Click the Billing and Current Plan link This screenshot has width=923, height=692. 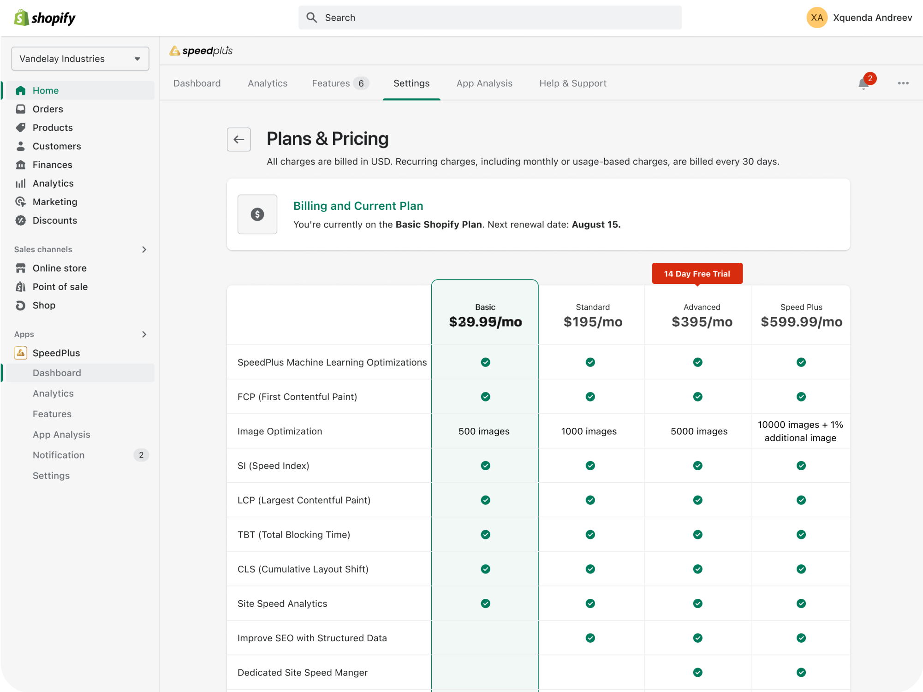tap(358, 206)
